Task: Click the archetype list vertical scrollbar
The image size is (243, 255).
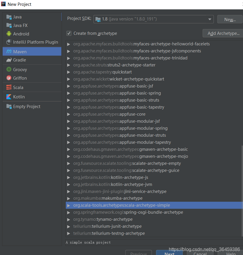Action: (242, 191)
